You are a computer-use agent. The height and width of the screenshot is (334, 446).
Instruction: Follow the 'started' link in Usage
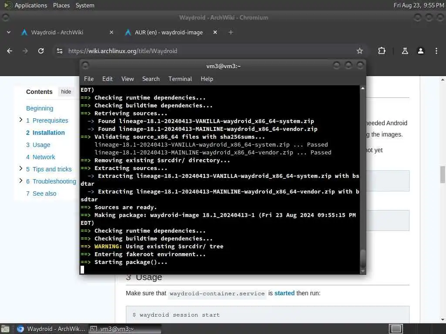284,293
